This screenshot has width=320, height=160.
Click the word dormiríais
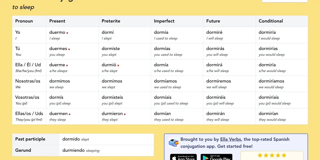[x=269, y=97]
